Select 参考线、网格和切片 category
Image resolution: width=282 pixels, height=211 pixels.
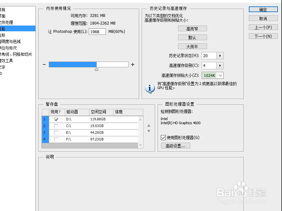tap(18, 54)
